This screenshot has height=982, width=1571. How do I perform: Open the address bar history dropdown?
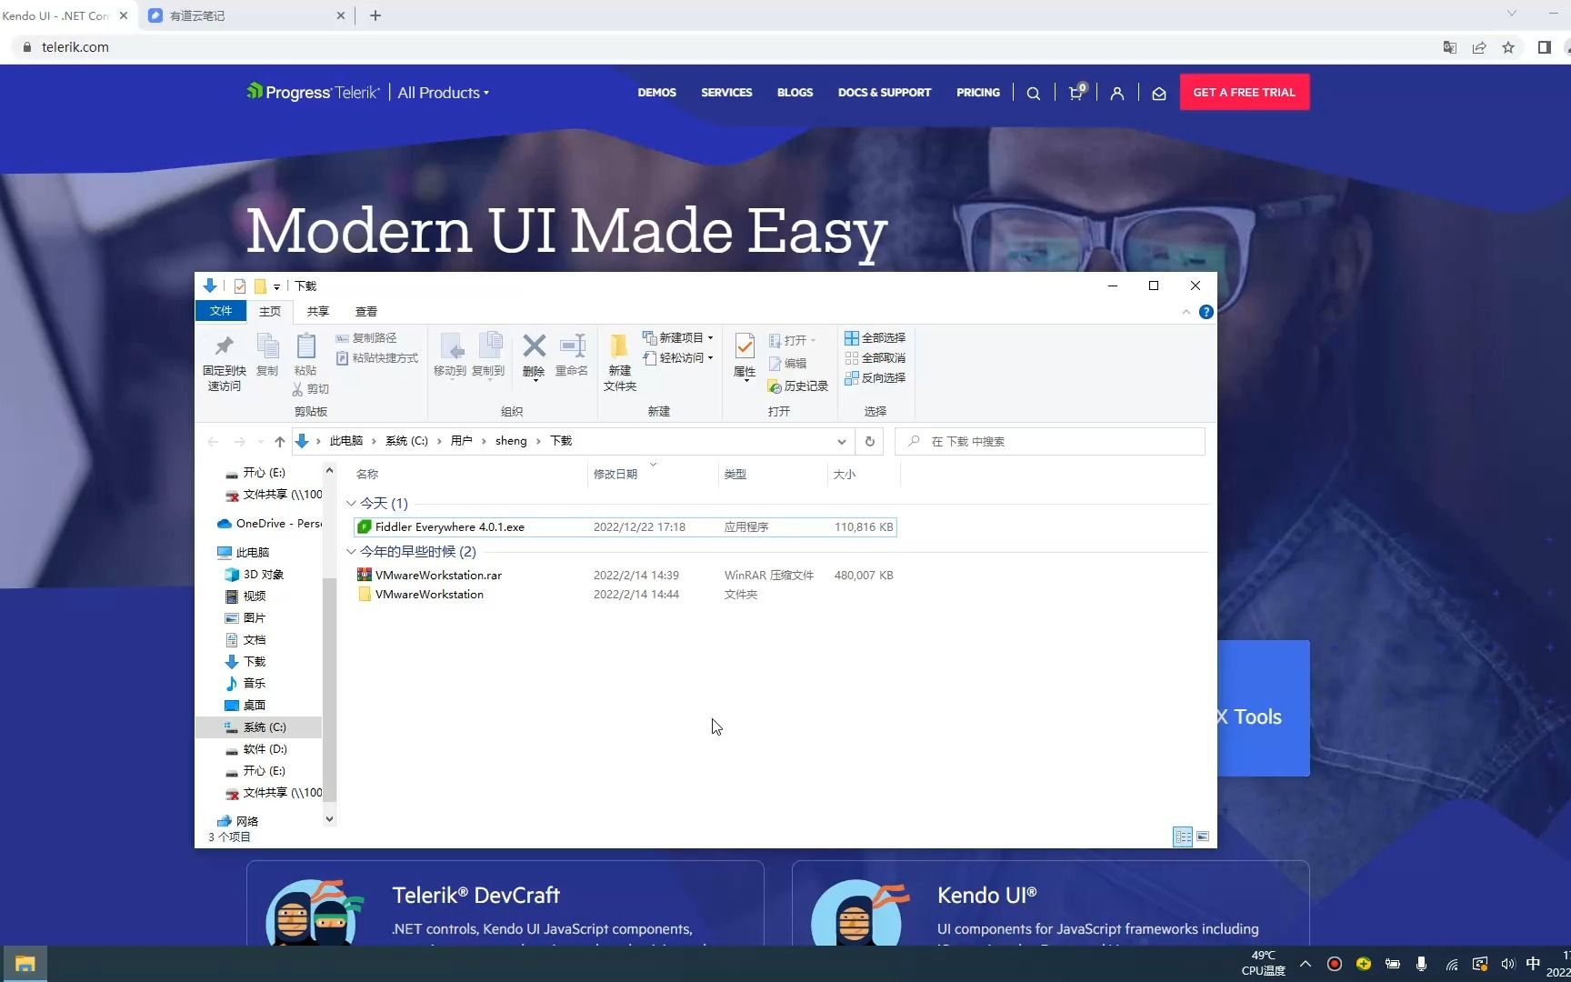(x=842, y=442)
